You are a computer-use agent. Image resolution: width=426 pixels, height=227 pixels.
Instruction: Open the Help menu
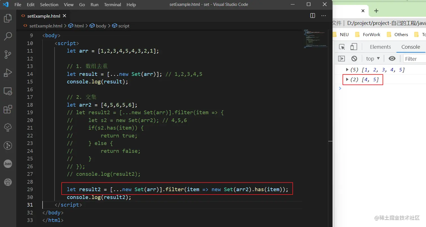pos(131,5)
